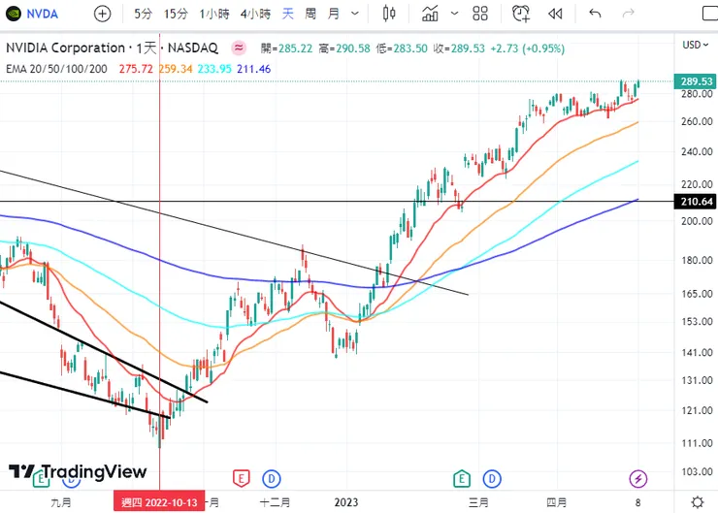Click the +2.73 (+0.95%) change value

pos(528,48)
